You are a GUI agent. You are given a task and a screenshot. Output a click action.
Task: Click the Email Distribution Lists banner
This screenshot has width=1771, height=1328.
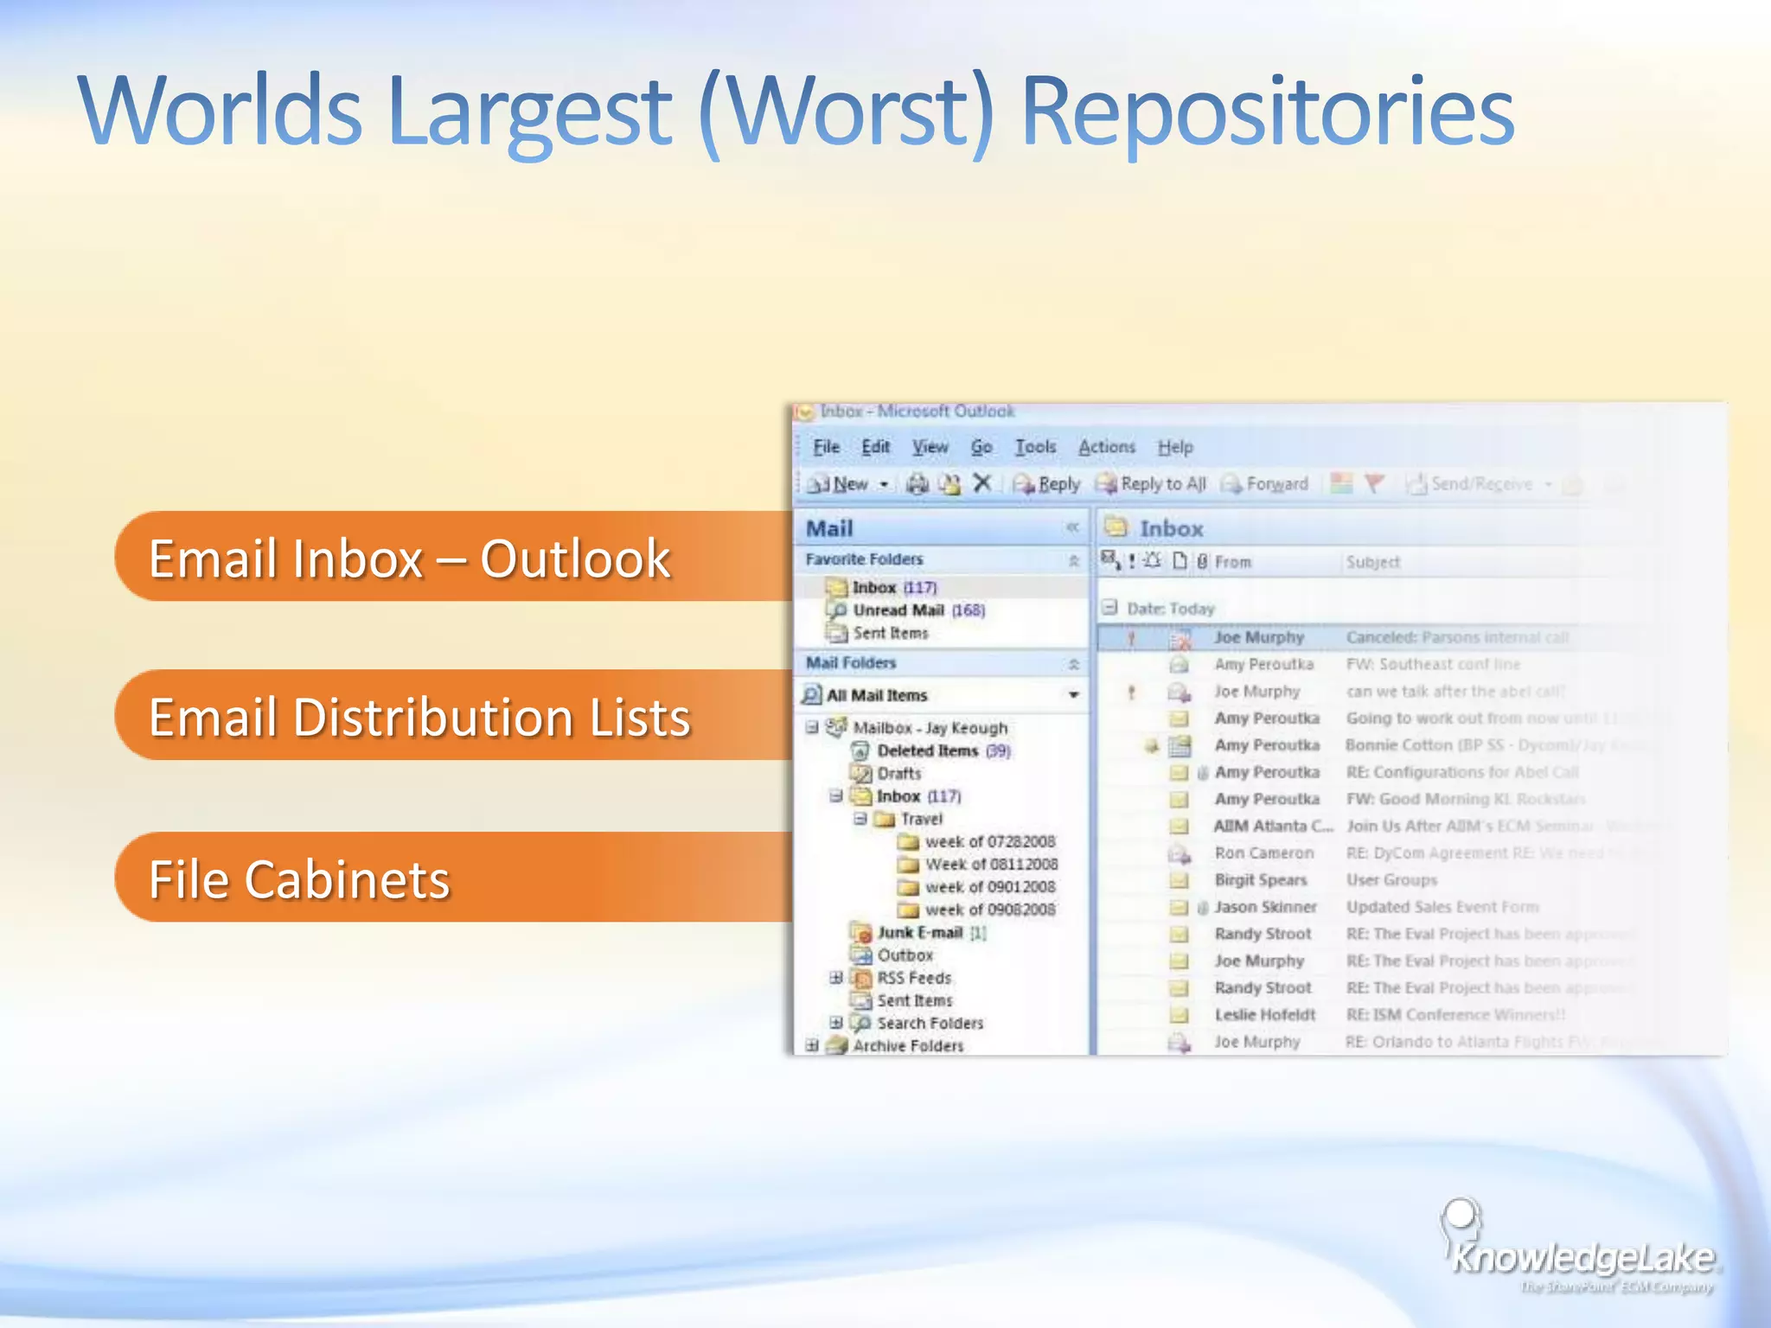coord(453,715)
